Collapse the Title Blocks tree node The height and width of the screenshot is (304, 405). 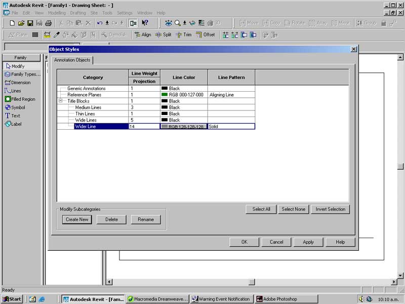60,101
